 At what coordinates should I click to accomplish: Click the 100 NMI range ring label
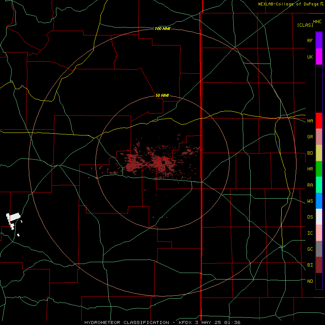click(162, 29)
